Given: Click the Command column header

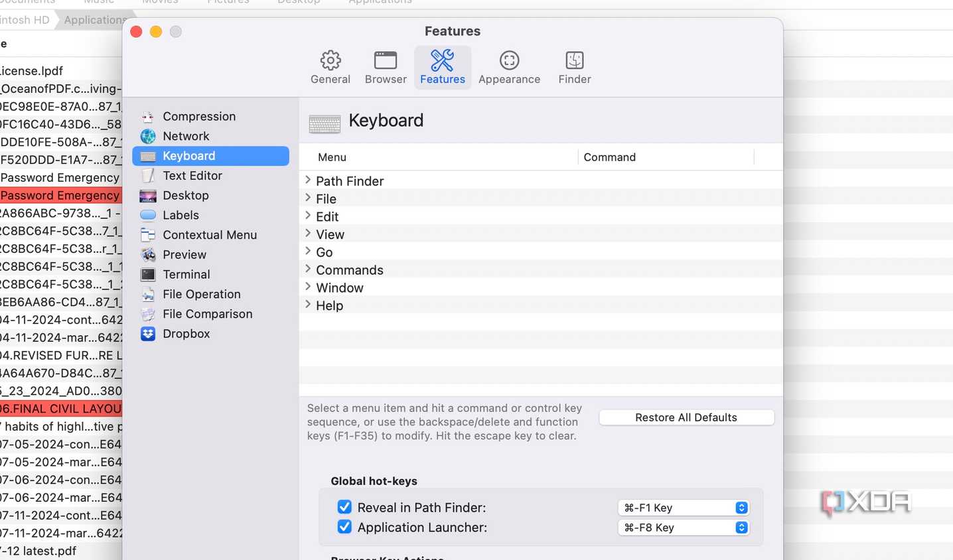Looking at the screenshot, I should click(x=666, y=157).
